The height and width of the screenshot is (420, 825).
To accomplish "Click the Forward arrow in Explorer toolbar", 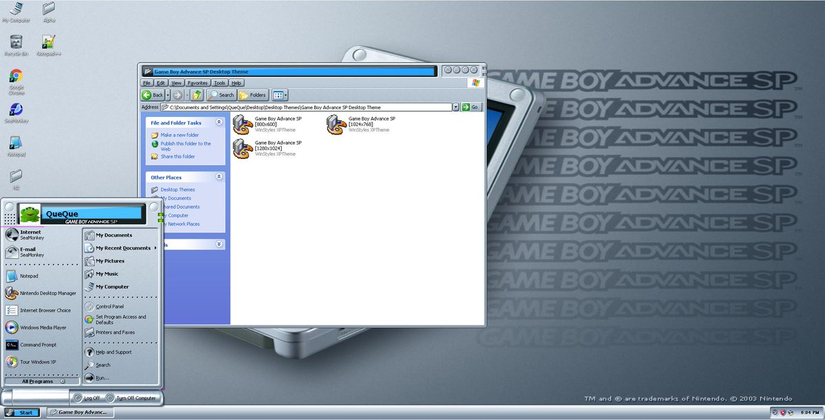I will pos(177,95).
